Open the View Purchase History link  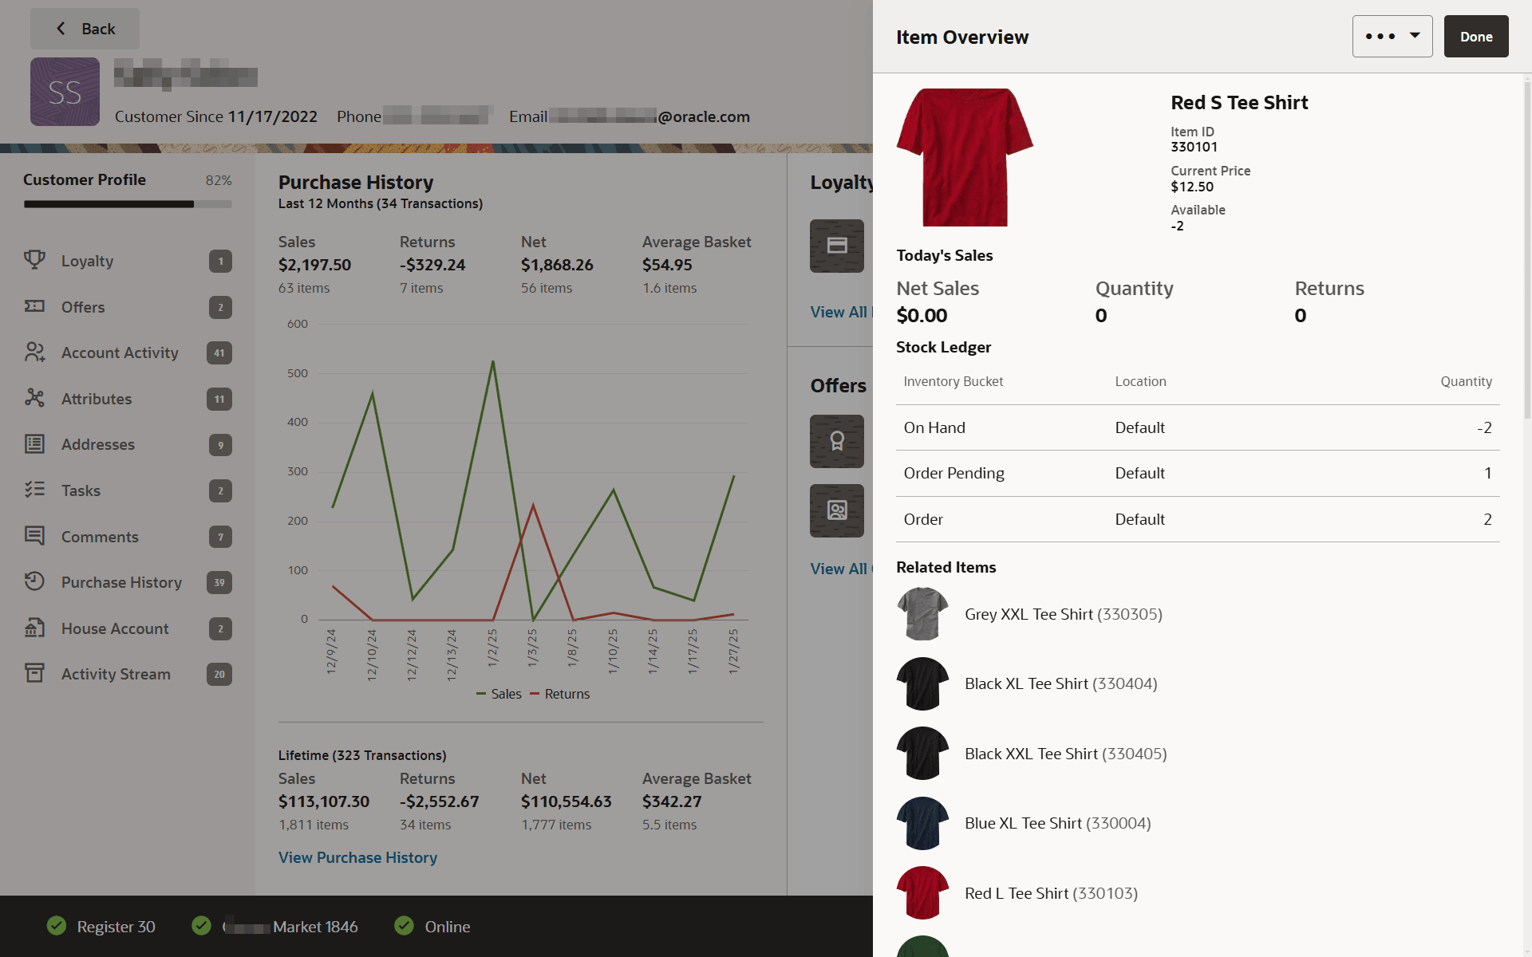pyautogui.click(x=357, y=857)
